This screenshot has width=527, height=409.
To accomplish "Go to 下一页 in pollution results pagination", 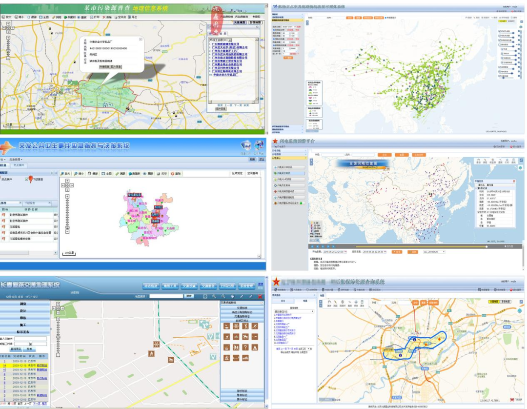I will 238,105.
